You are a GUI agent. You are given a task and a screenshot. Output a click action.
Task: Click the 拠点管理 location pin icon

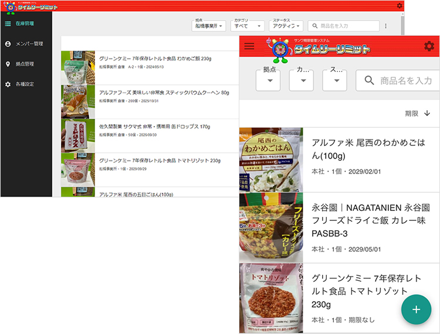tap(8, 64)
